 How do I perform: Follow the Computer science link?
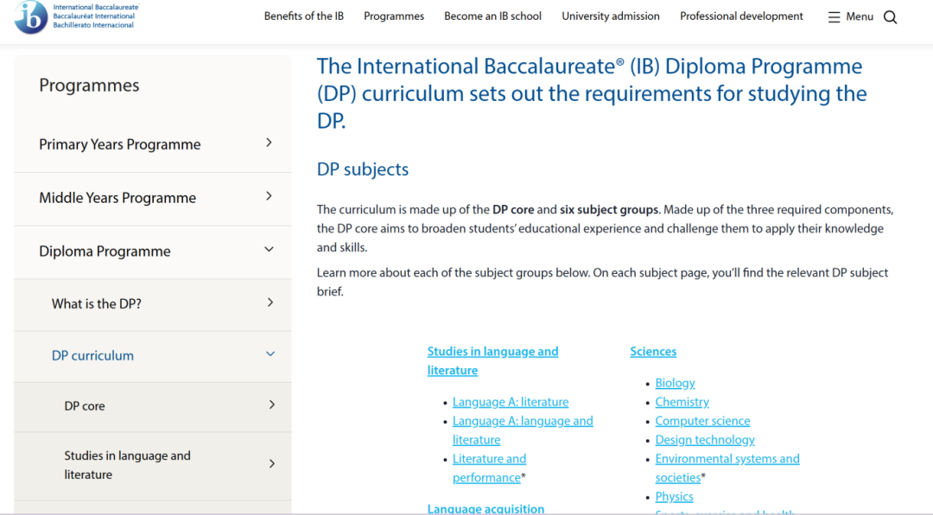coord(702,421)
